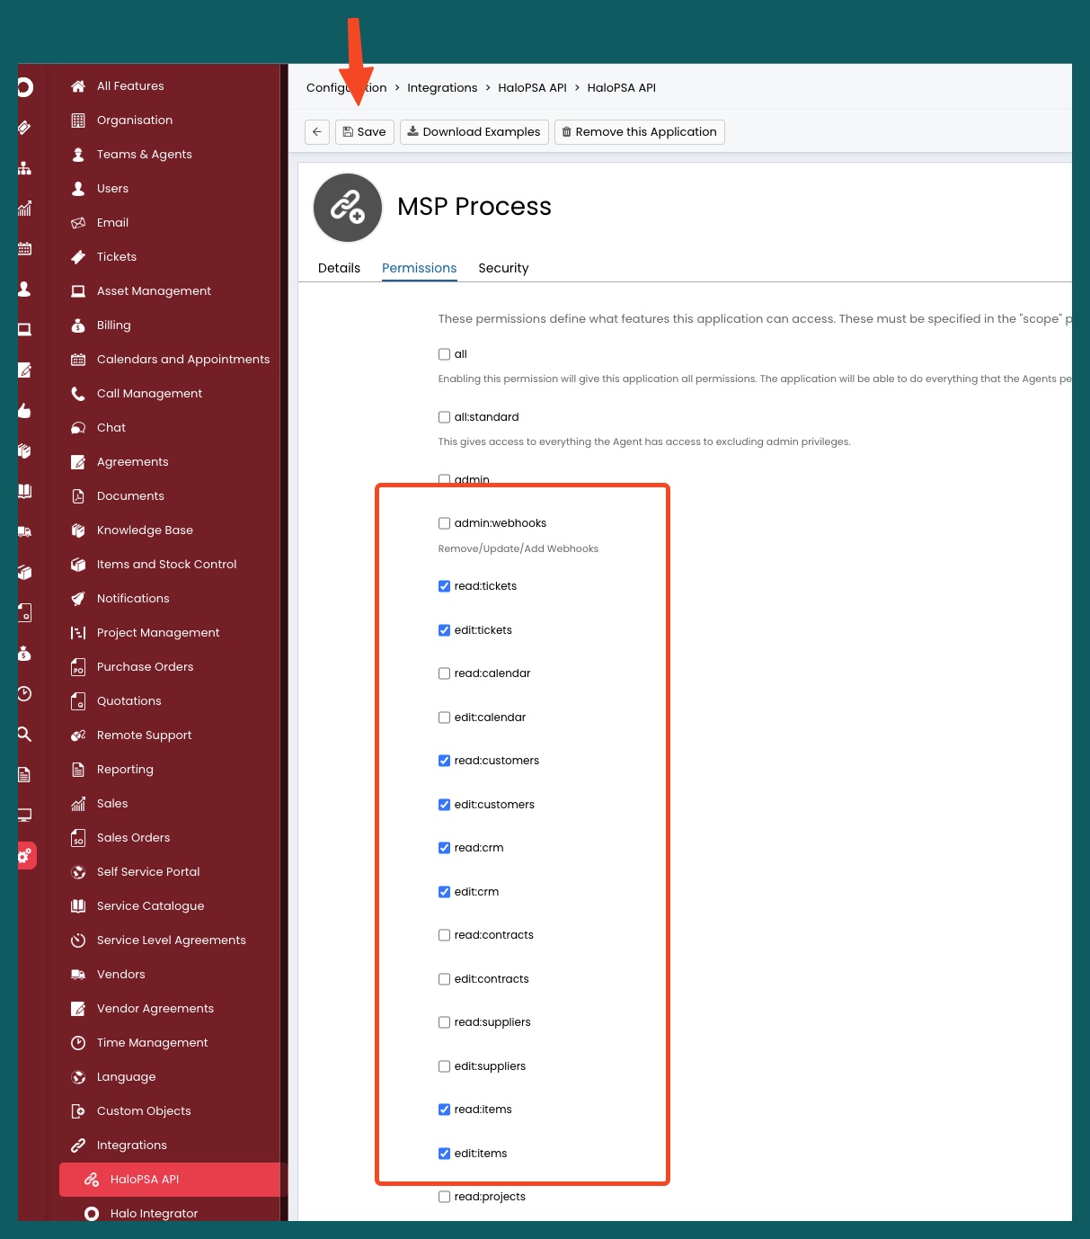The height and width of the screenshot is (1239, 1090).
Task: Enable the 'all' permission checkbox
Action: click(444, 354)
